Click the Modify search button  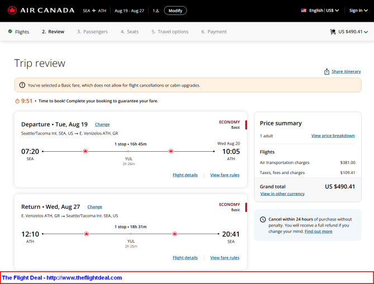point(175,11)
